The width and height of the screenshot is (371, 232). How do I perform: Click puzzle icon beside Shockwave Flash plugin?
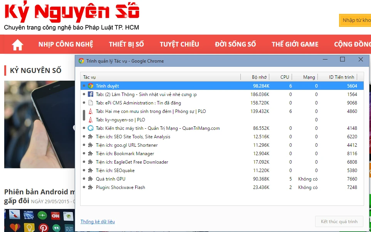click(91, 187)
